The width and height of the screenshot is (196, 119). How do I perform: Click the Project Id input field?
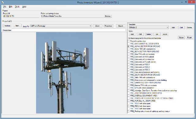click(x=21, y=16)
